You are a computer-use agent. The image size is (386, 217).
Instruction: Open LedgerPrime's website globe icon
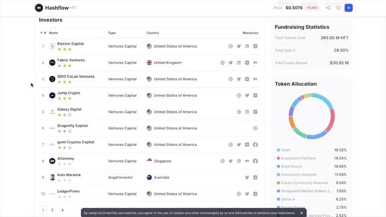239,194
